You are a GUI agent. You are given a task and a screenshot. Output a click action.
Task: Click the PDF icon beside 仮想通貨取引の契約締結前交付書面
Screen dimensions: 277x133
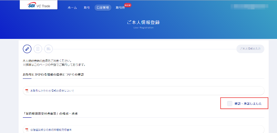pyautogui.click(x=27, y=130)
